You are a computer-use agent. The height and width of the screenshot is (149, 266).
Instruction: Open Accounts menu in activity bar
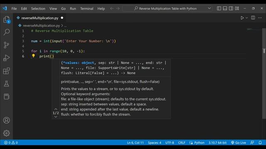click(x=7, y=120)
